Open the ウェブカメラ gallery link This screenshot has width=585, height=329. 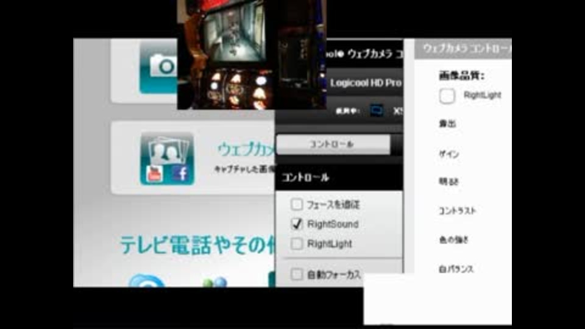[x=246, y=150]
